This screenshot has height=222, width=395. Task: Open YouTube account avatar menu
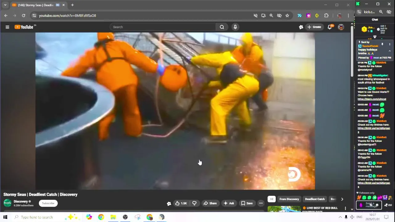(x=341, y=27)
